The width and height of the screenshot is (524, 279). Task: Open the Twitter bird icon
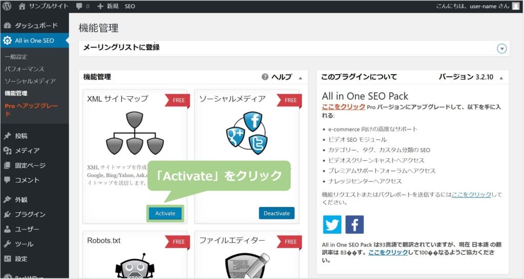click(x=332, y=224)
